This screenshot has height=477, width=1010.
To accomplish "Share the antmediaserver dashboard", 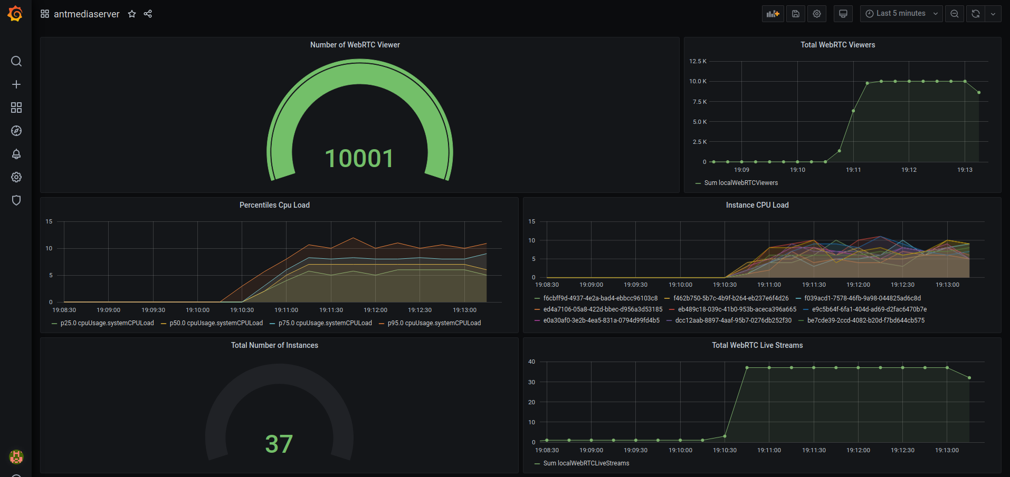I will pos(148,14).
